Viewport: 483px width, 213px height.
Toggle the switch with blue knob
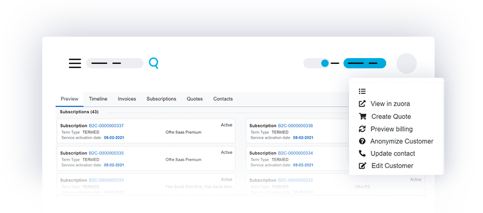tap(317, 63)
